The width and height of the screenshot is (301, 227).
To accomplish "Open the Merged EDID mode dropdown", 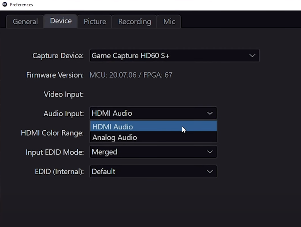I will [x=148, y=152].
